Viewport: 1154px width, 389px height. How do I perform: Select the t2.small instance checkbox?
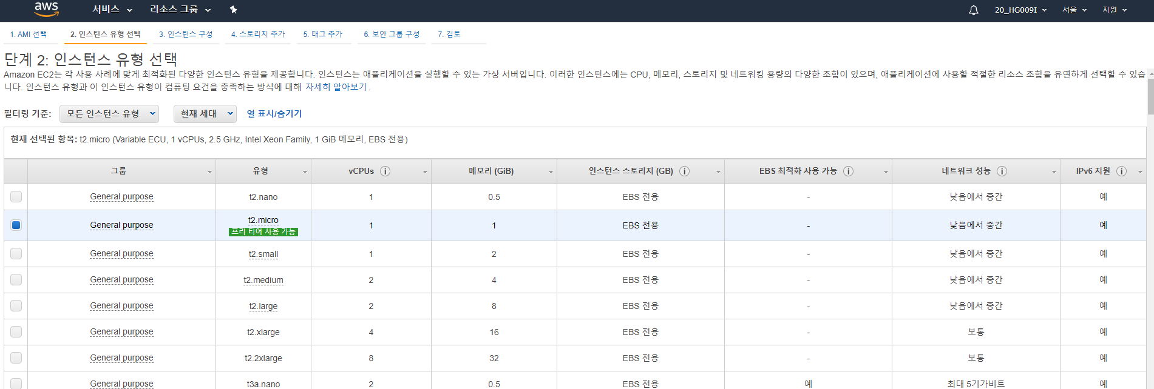tap(16, 254)
